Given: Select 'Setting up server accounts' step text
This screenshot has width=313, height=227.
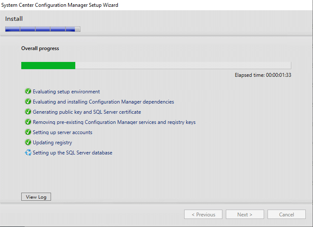Looking at the screenshot, I should [x=63, y=132].
